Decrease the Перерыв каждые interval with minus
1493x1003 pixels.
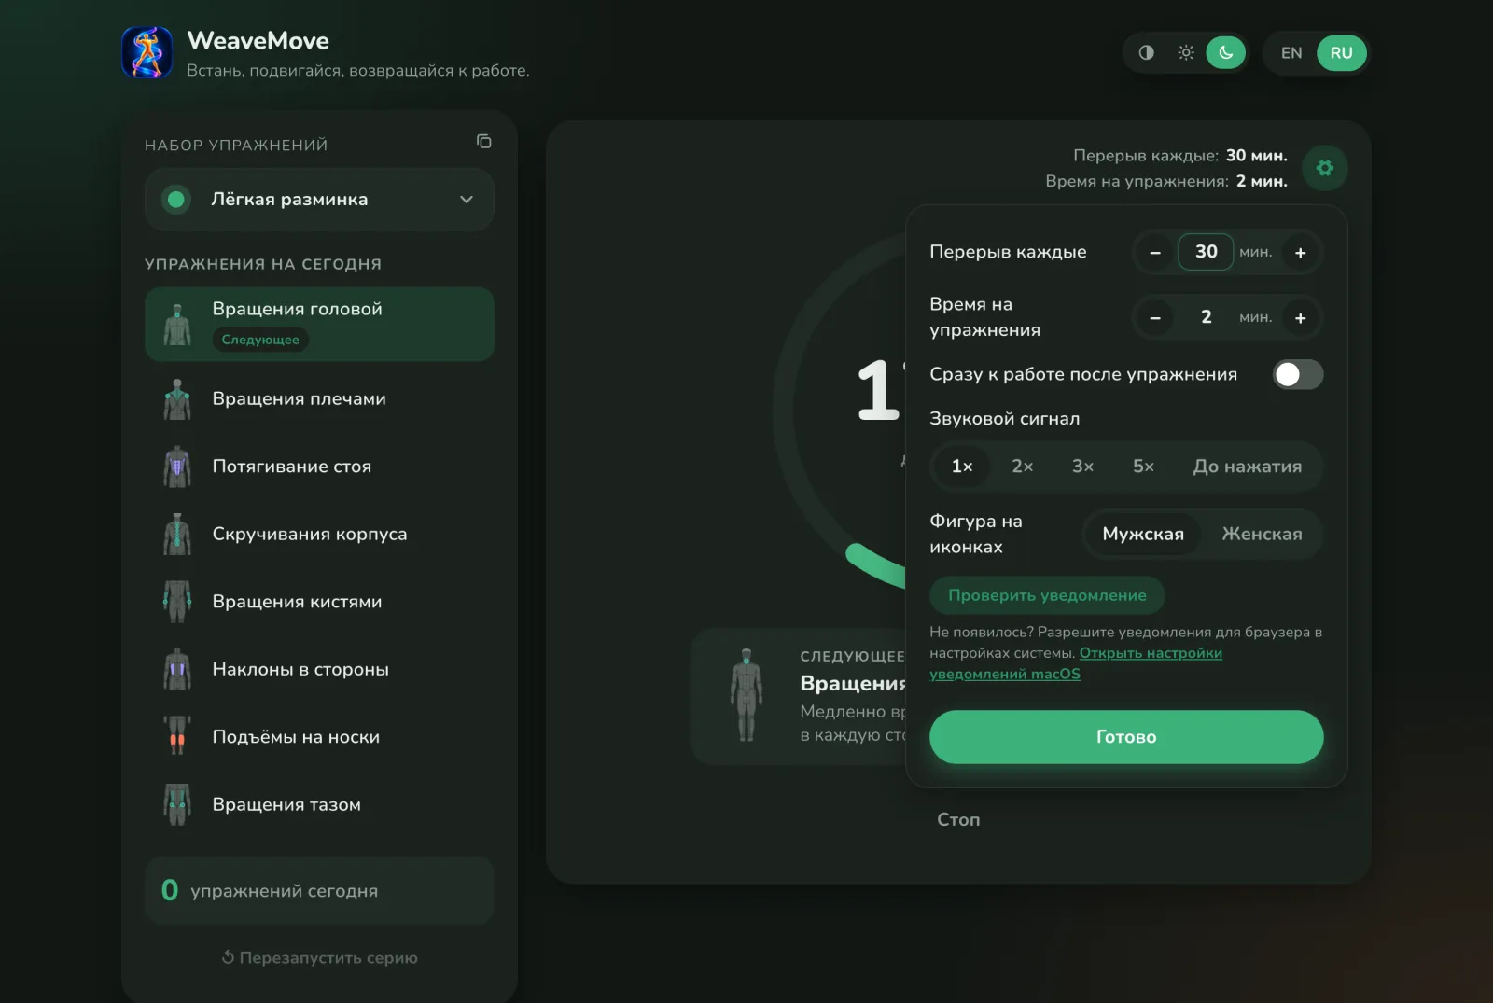[1155, 253]
